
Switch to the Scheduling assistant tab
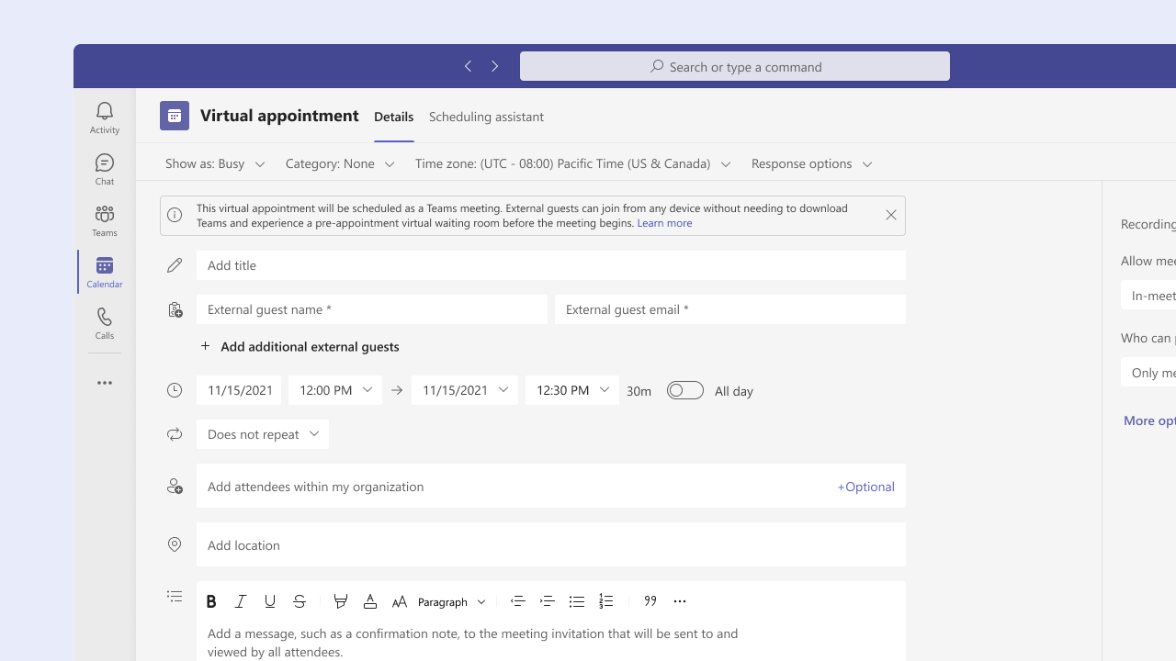(x=486, y=117)
